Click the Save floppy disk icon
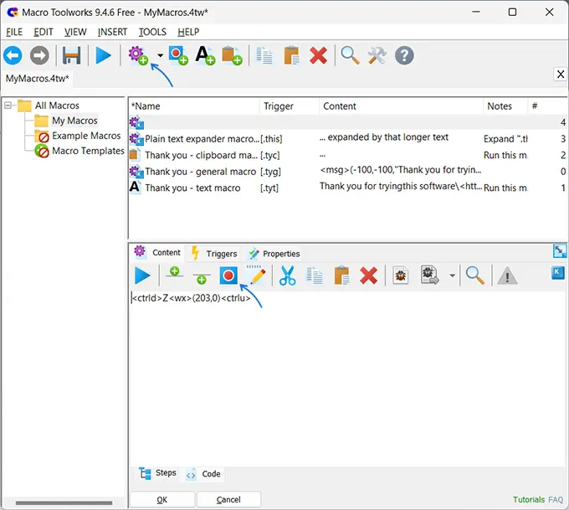Image resolution: width=569 pixels, height=510 pixels. tap(71, 55)
